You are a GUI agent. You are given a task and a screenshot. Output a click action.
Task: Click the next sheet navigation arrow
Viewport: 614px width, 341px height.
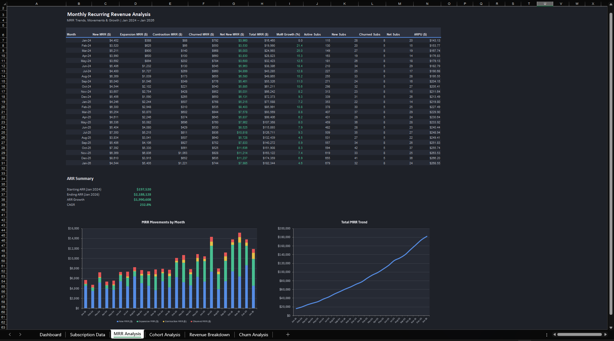click(x=20, y=334)
